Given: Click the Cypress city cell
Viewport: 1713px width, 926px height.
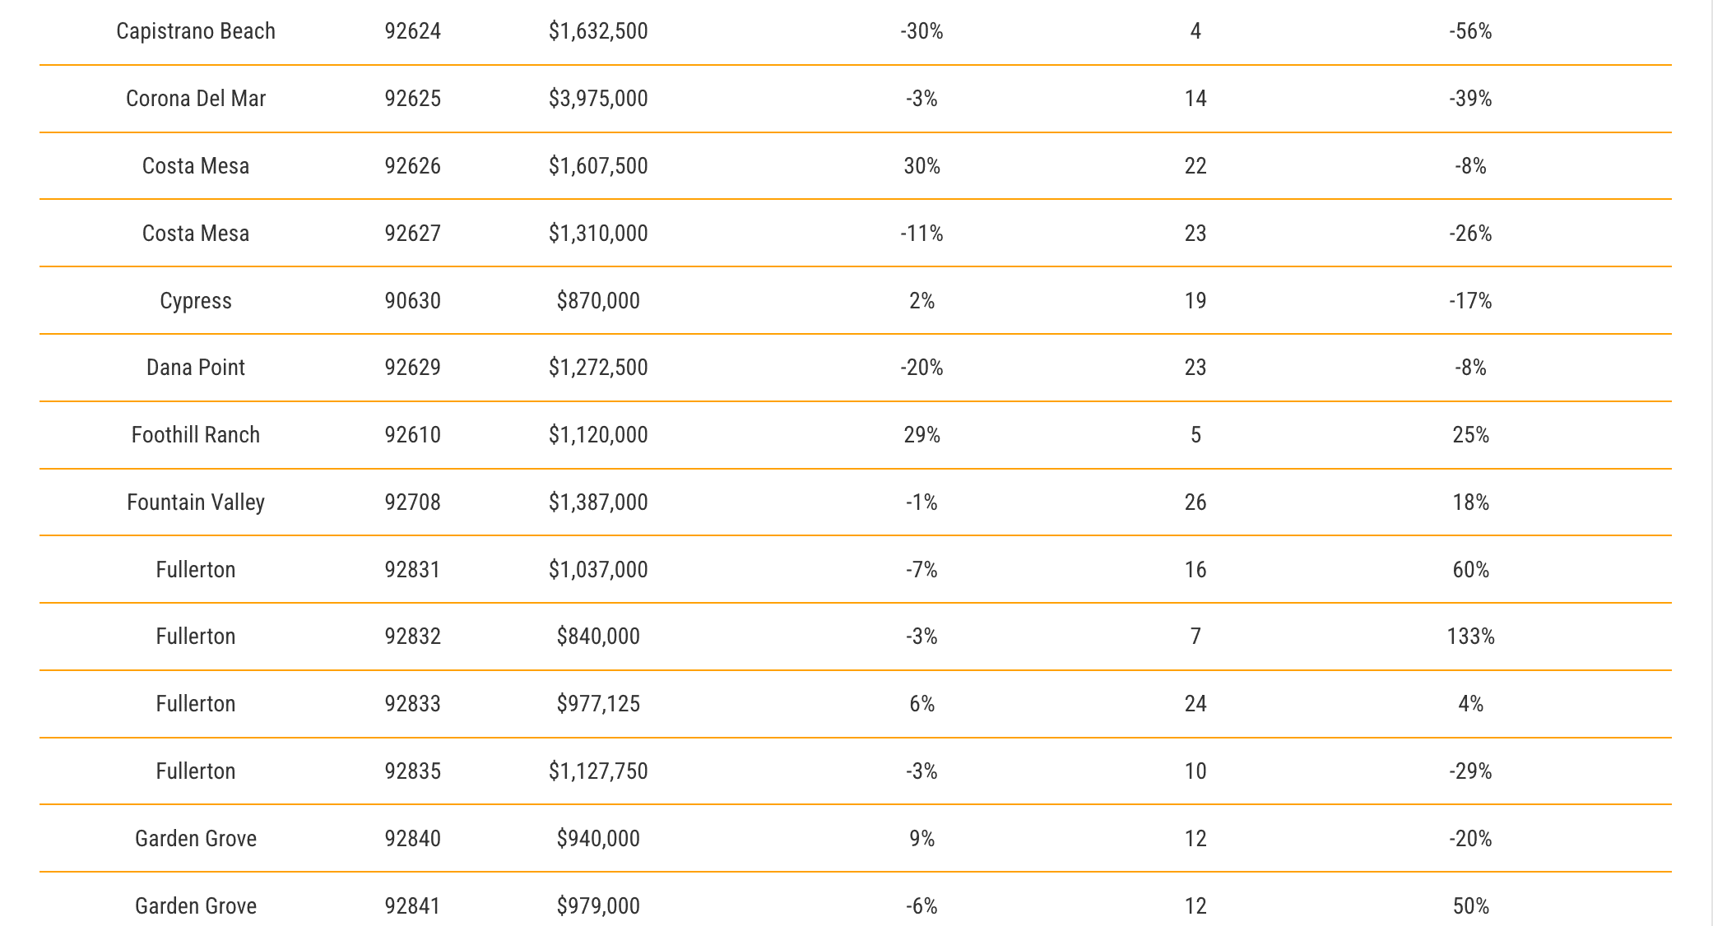Looking at the screenshot, I should (196, 301).
